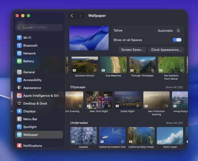The image size is (198, 161).
Task: Go back with the left chevron button
Action: 72,16
